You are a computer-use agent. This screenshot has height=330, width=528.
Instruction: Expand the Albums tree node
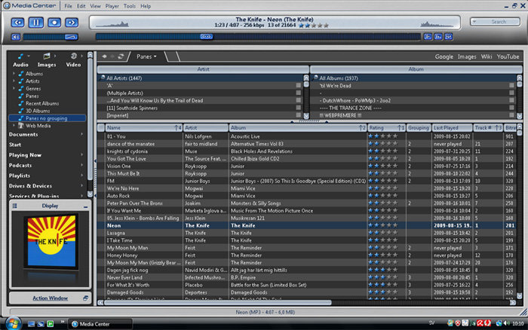(14, 73)
